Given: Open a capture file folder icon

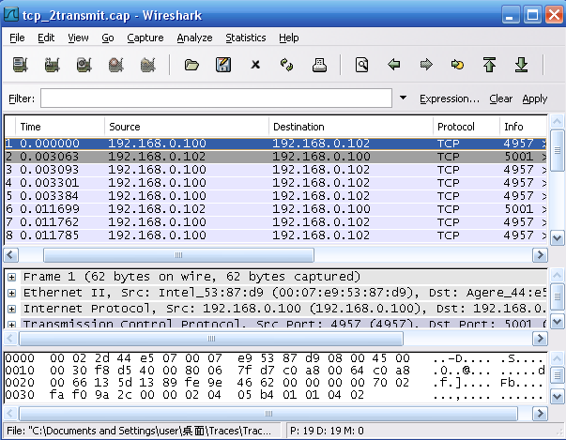Looking at the screenshot, I should point(191,65).
